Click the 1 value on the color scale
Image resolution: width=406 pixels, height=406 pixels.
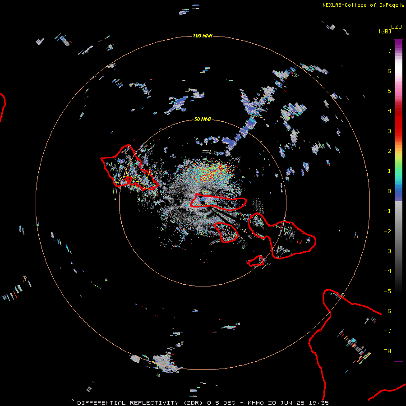click(x=389, y=171)
